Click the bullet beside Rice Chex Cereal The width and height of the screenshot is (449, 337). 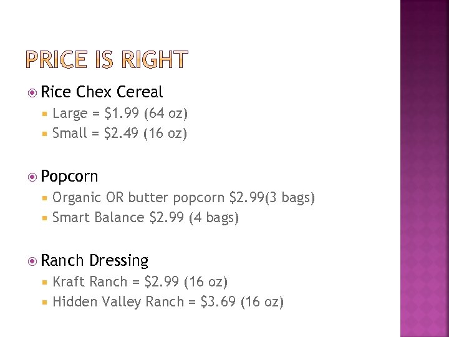coord(33,93)
